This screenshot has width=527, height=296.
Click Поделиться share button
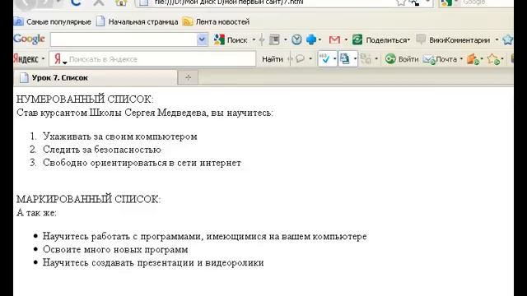point(381,40)
